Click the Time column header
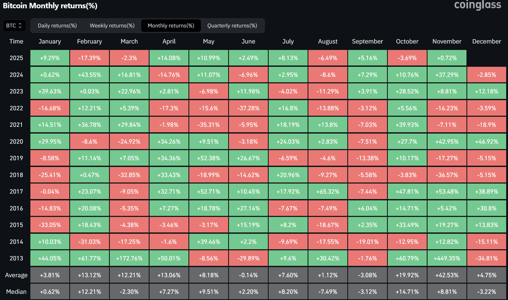Screen dimensions: 508x300 16,41
